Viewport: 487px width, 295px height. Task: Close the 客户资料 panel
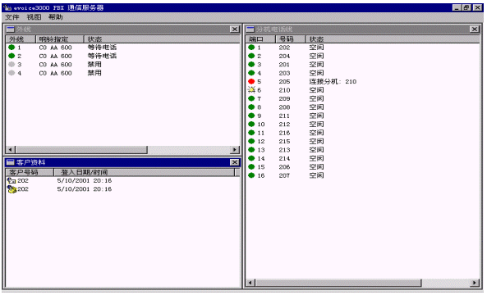[235, 162]
